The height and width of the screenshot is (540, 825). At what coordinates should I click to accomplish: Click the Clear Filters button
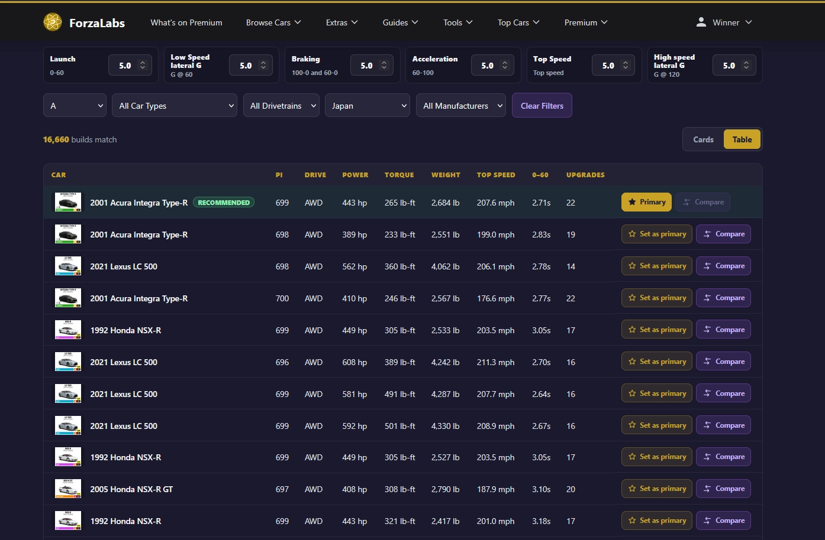pos(542,106)
